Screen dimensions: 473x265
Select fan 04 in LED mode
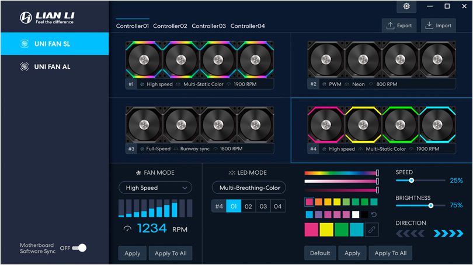coord(278,206)
